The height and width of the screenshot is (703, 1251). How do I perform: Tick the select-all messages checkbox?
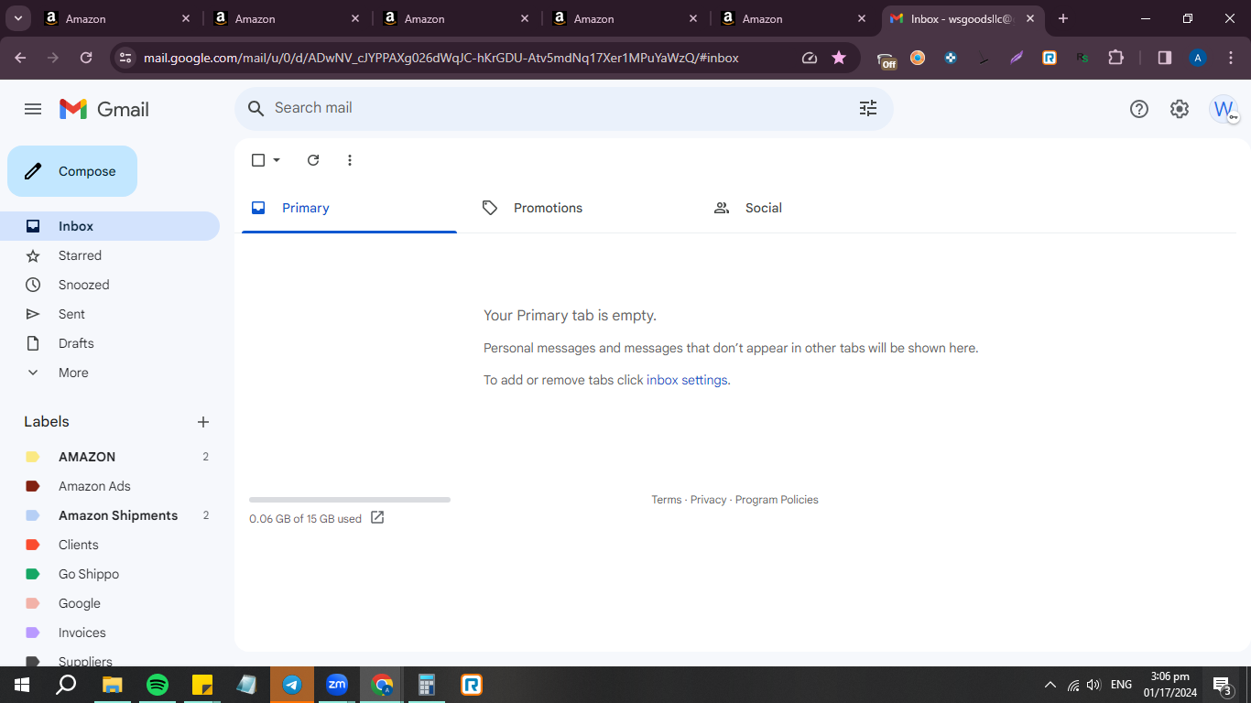258,160
